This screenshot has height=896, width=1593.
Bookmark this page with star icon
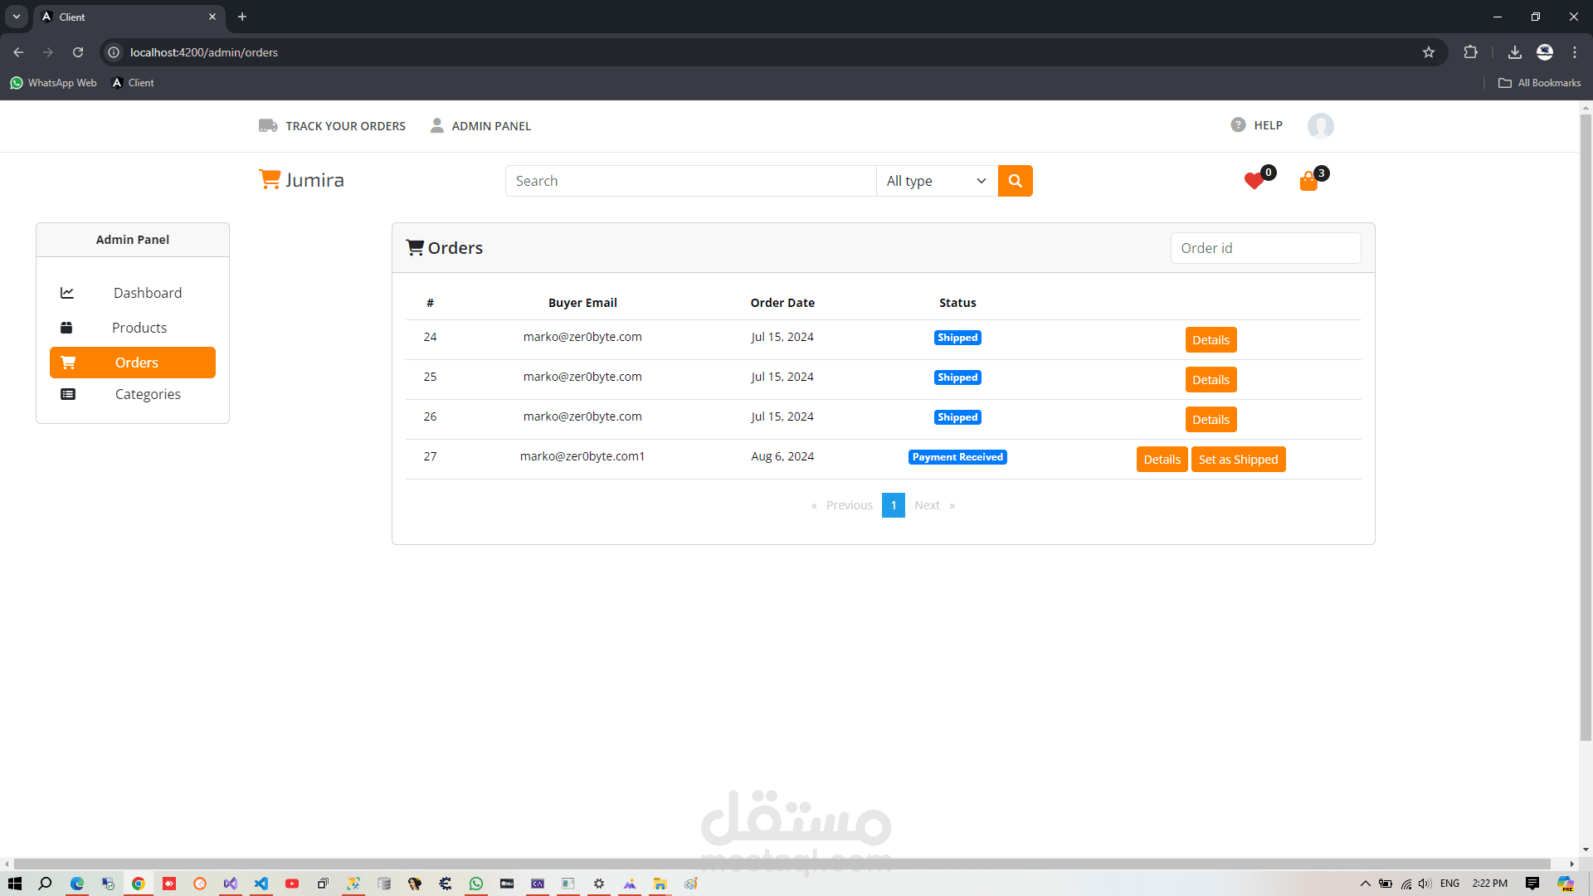coord(1428,52)
